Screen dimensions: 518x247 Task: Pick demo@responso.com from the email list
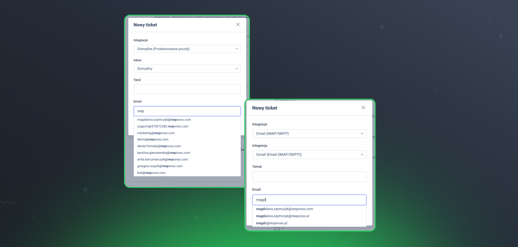(x=153, y=139)
